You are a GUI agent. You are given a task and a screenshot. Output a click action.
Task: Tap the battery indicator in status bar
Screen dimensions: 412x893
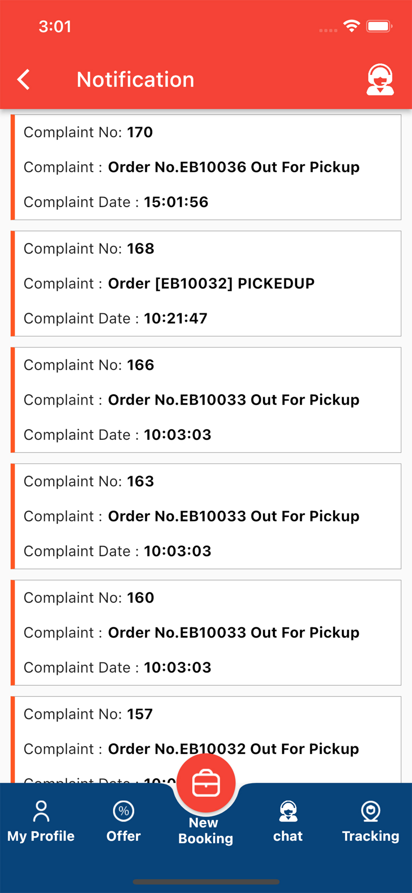[x=379, y=26]
